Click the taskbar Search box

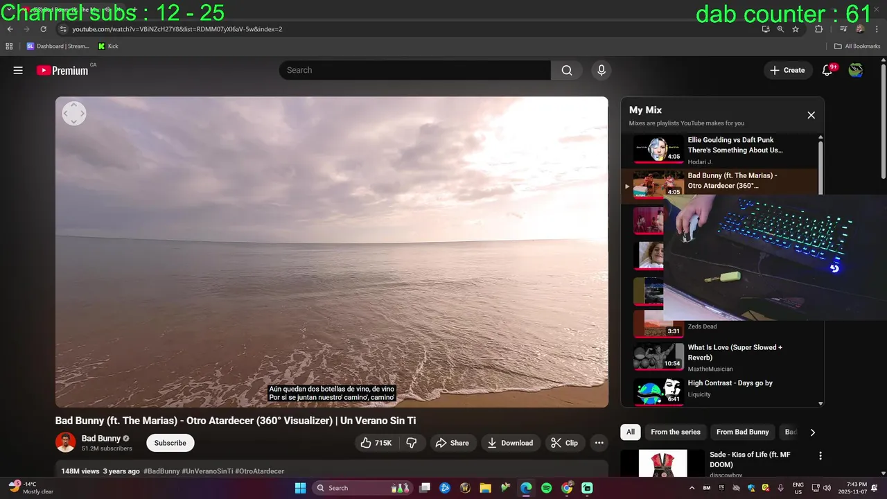click(363, 488)
